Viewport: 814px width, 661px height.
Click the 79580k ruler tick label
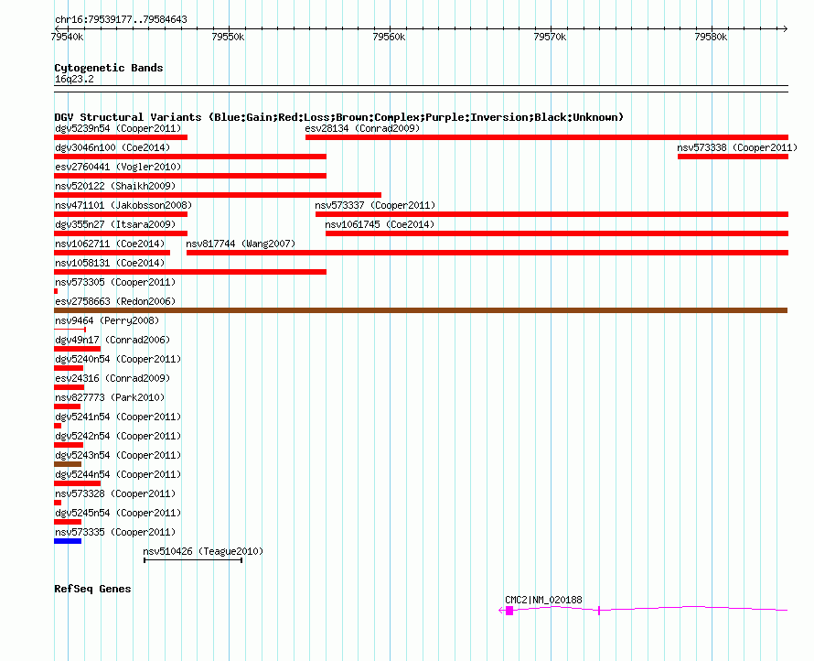coord(711,37)
